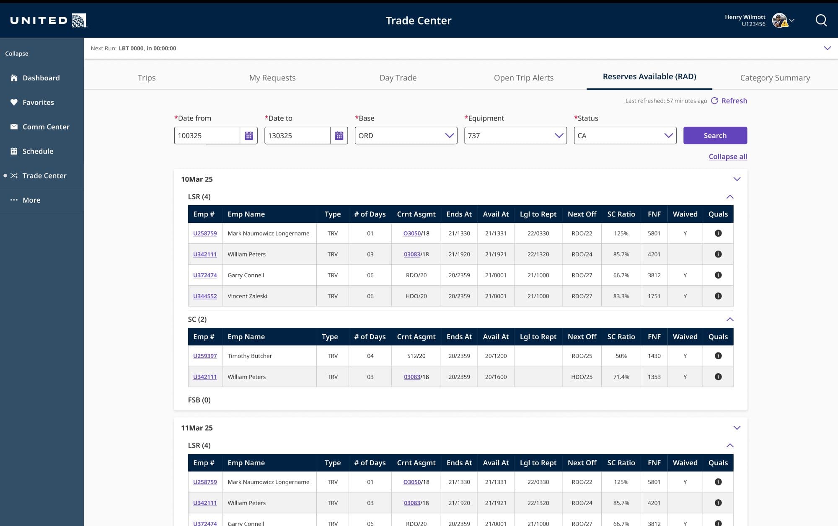The width and height of the screenshot is (838, 526).
Task: View your Schedule from the sidebar
Action: [38, 151]
